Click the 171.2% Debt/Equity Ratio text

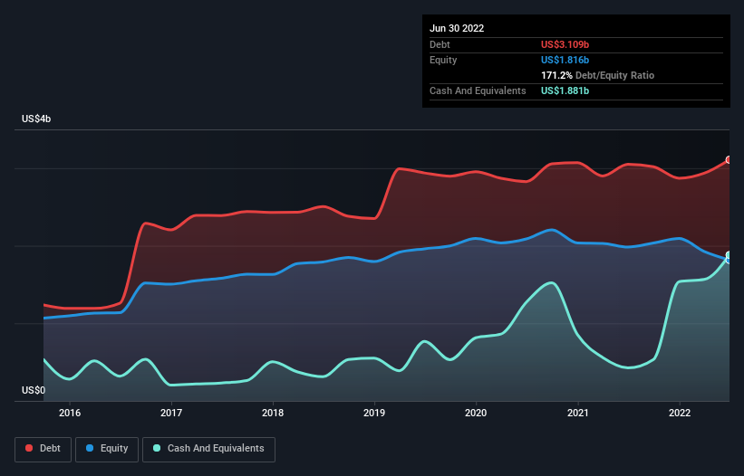[597, 75]
